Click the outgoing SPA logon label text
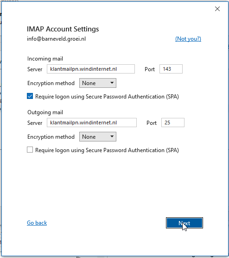Screen dimensions: 229x258 [x=107, y=150]
